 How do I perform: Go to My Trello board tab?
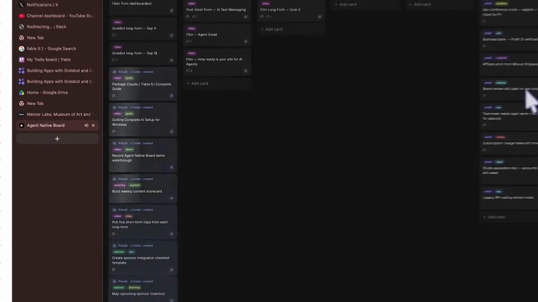57,60
